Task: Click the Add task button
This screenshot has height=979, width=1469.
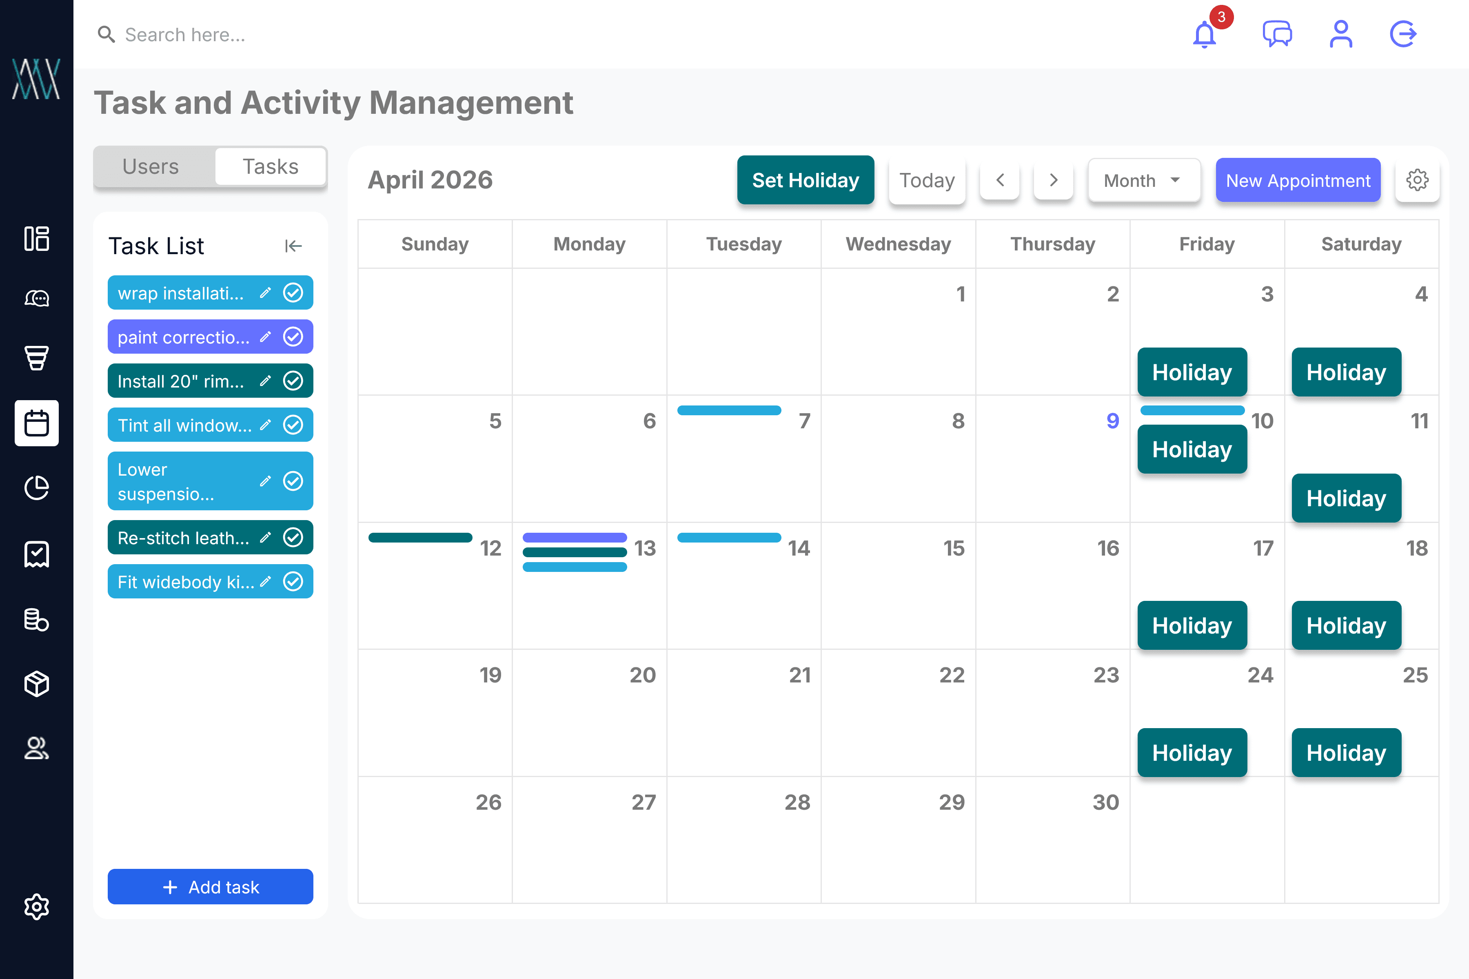Action: (211, 886)
